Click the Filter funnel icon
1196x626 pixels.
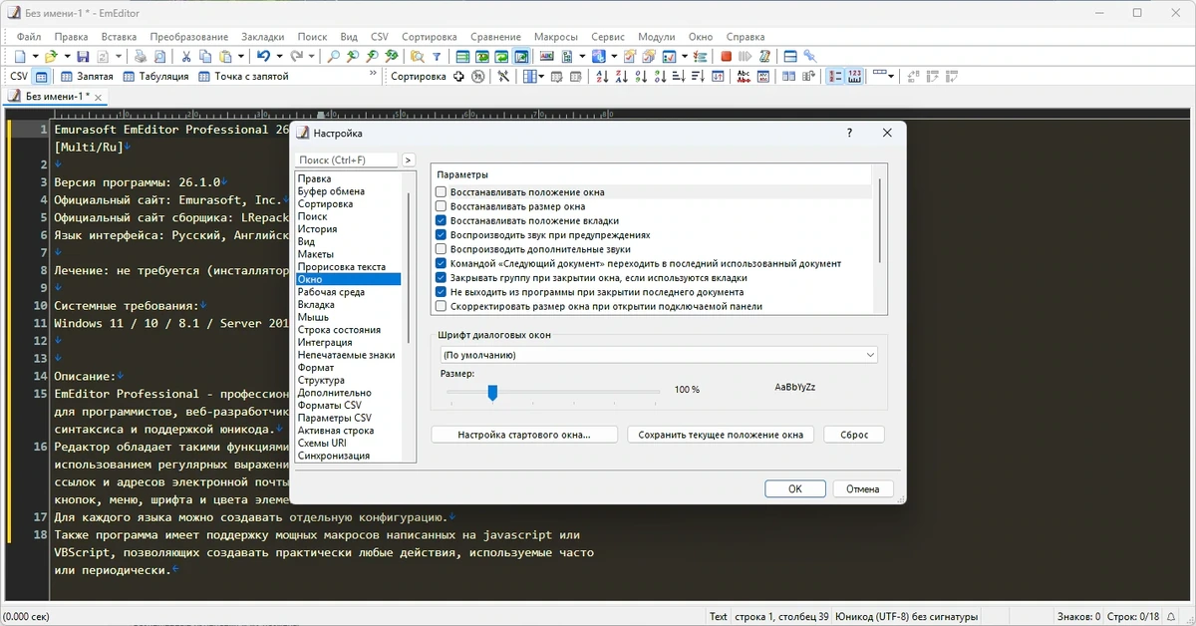coord(437,56)
